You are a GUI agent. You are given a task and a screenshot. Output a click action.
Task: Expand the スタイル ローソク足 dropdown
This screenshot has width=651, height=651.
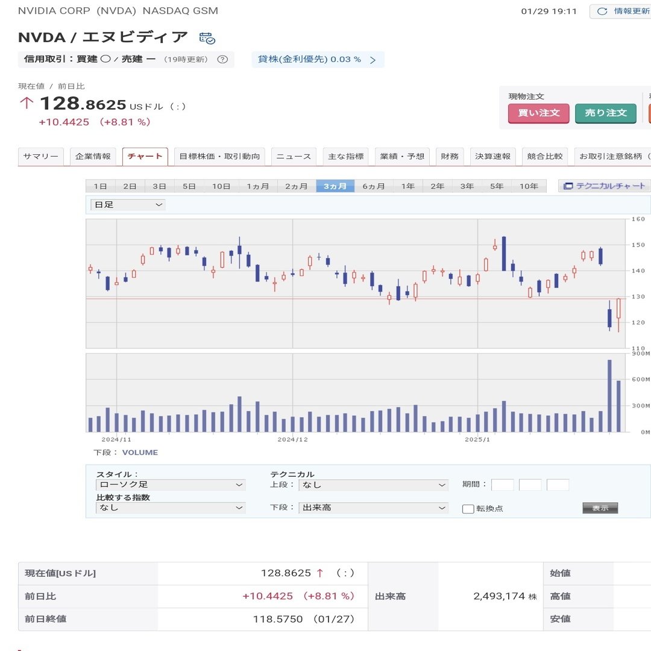coord(170,485)
